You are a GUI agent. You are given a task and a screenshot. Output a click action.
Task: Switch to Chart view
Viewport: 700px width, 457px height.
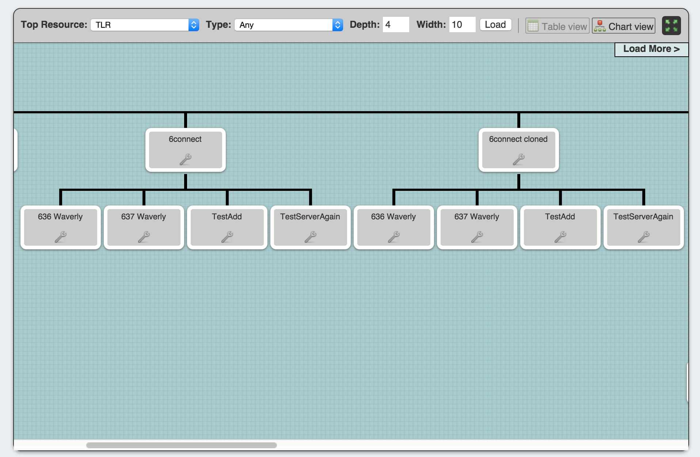tap(624, 26)
